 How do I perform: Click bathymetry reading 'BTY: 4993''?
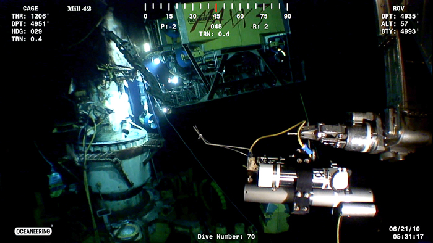(400, 31)
